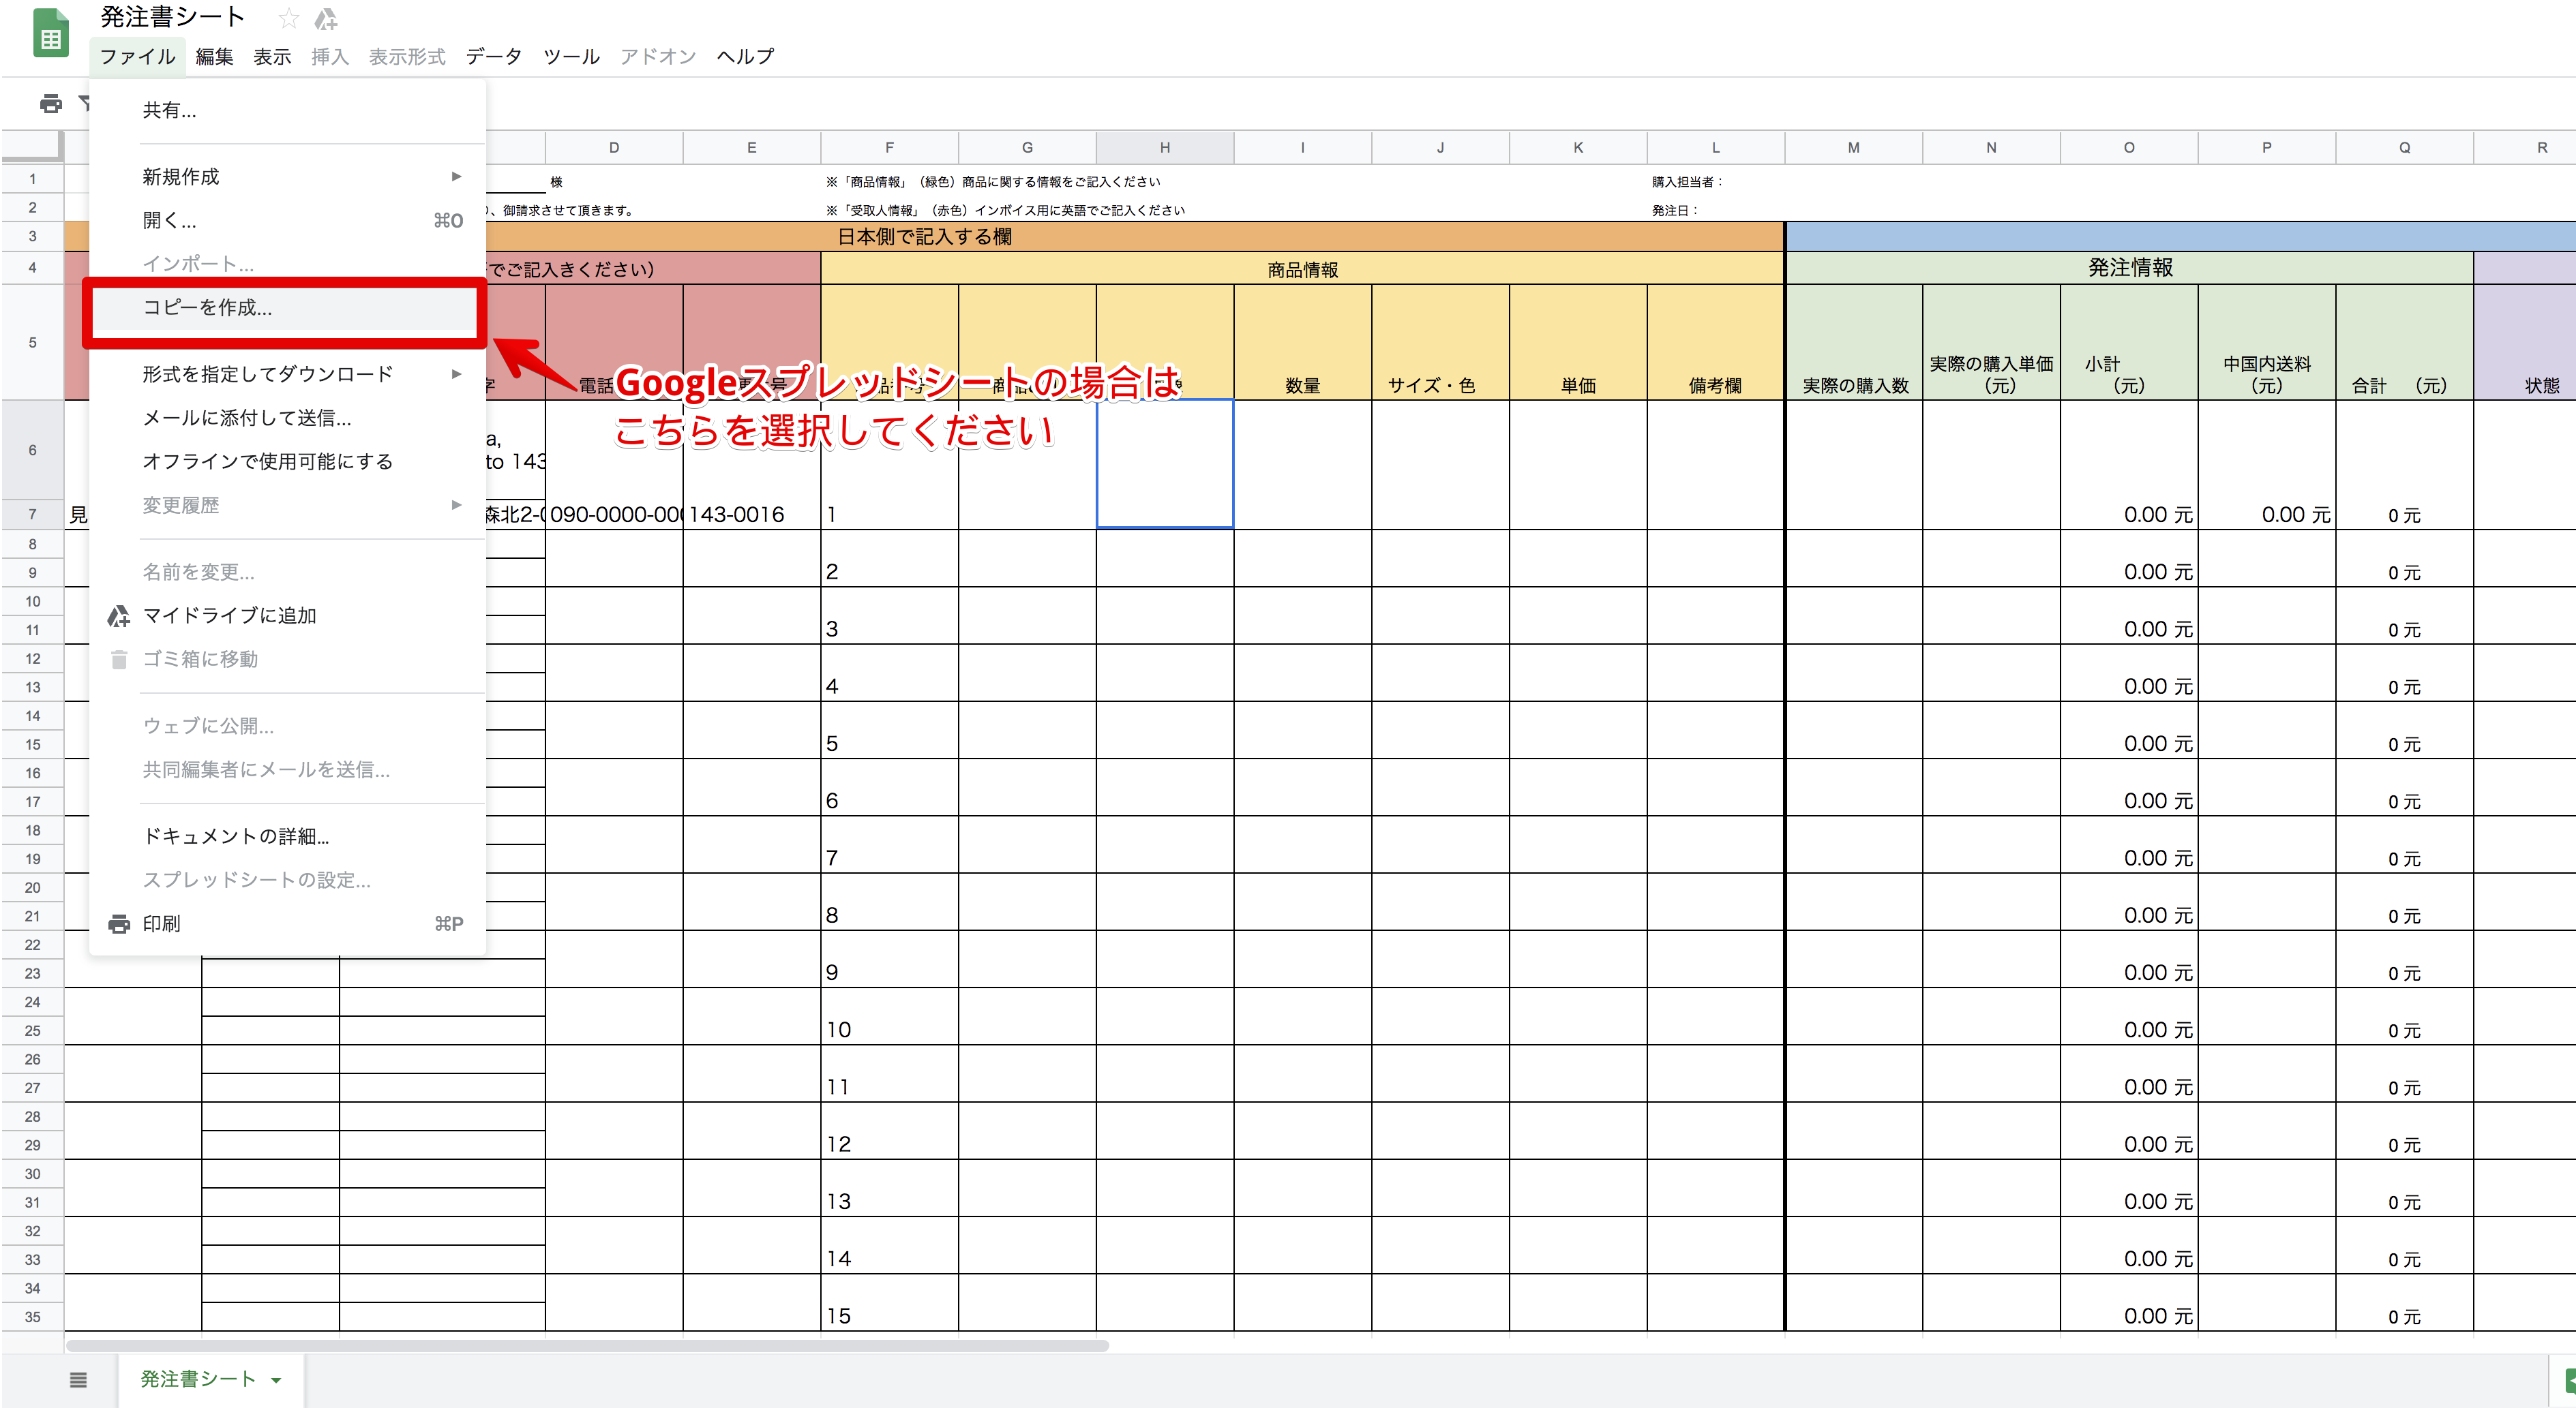Screen dimensions: 2576x1408
Task: Click the horizontal scrollbar at the bottom
Action: click(587, 1345)
